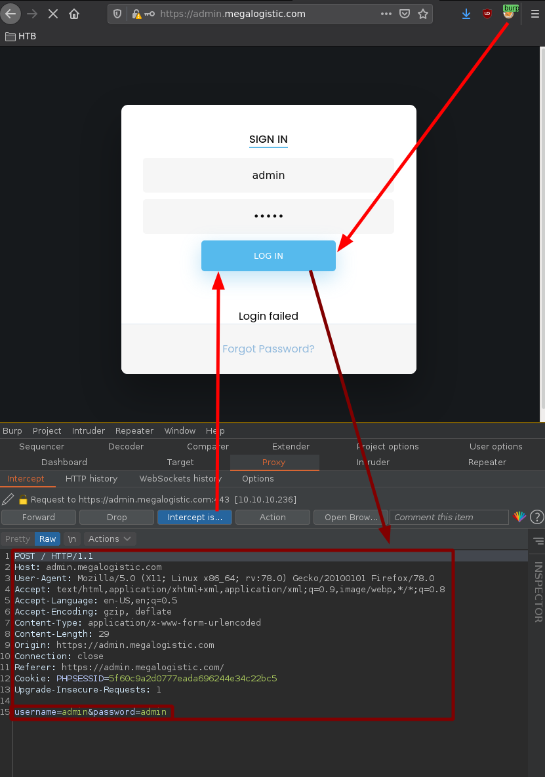The height and width of the screenshot is (777, 545).
Task: Open the Window menu in Burp
Action: [x=180, y=430]
